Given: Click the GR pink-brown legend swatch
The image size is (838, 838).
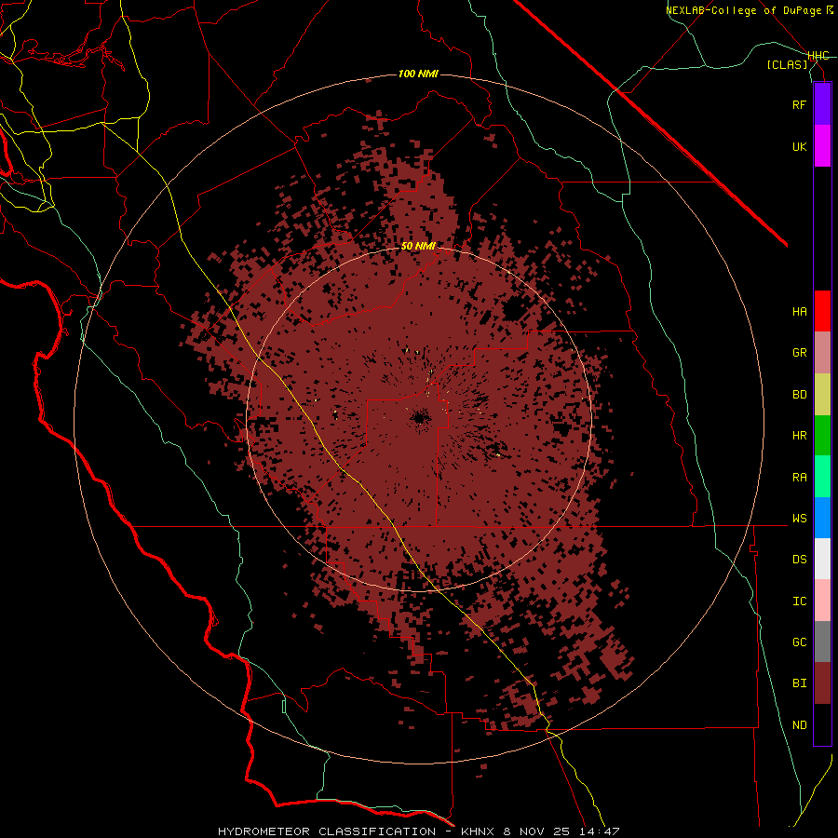Looking at the screenshot, I should click(822, 353).
